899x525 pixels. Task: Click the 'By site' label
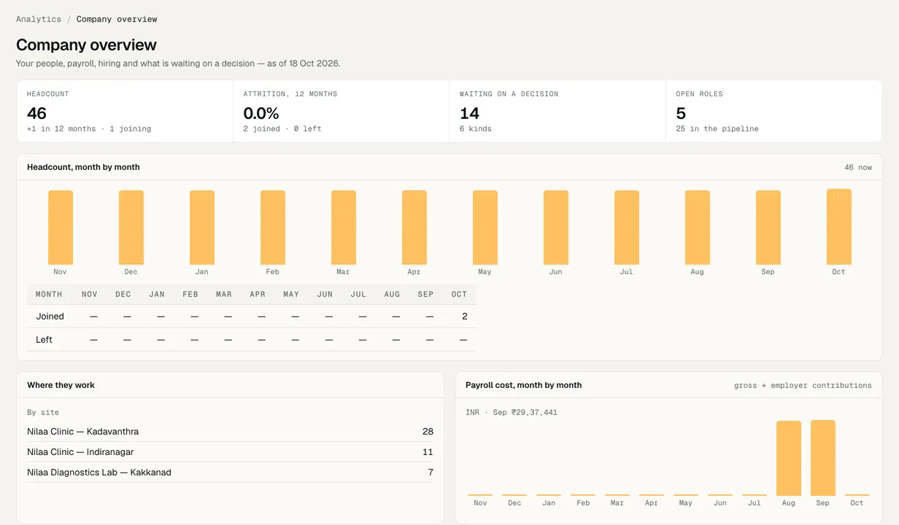pos(43,413)
